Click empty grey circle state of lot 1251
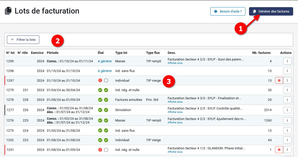Viewport: 298px width, 157px height. (x=106, y=150)
